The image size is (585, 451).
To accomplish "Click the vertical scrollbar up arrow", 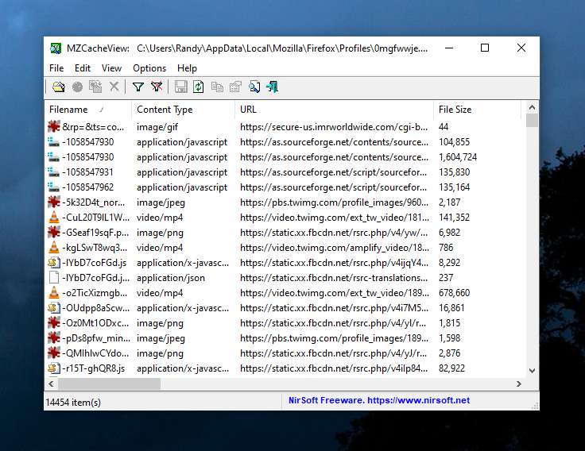I will 532,107.
